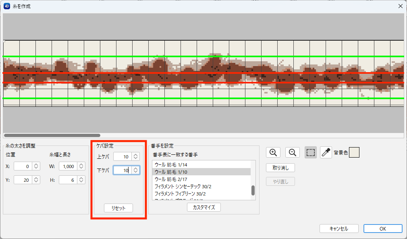Confirm with the OK button

point(383,229)
